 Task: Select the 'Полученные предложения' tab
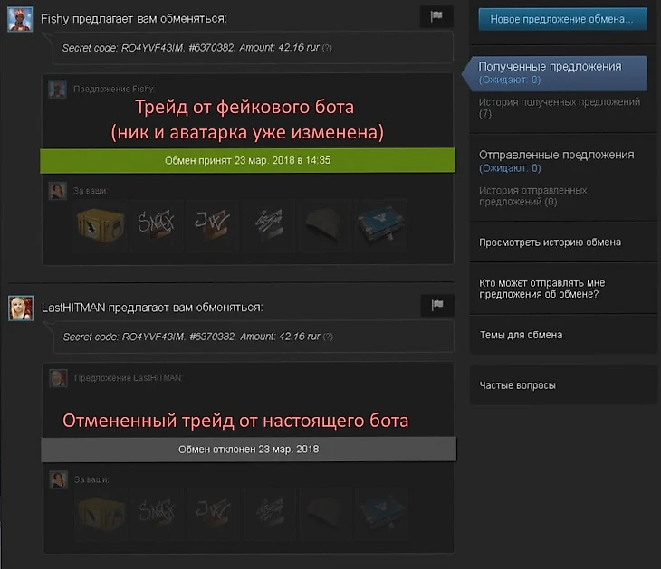coord(557,73)
